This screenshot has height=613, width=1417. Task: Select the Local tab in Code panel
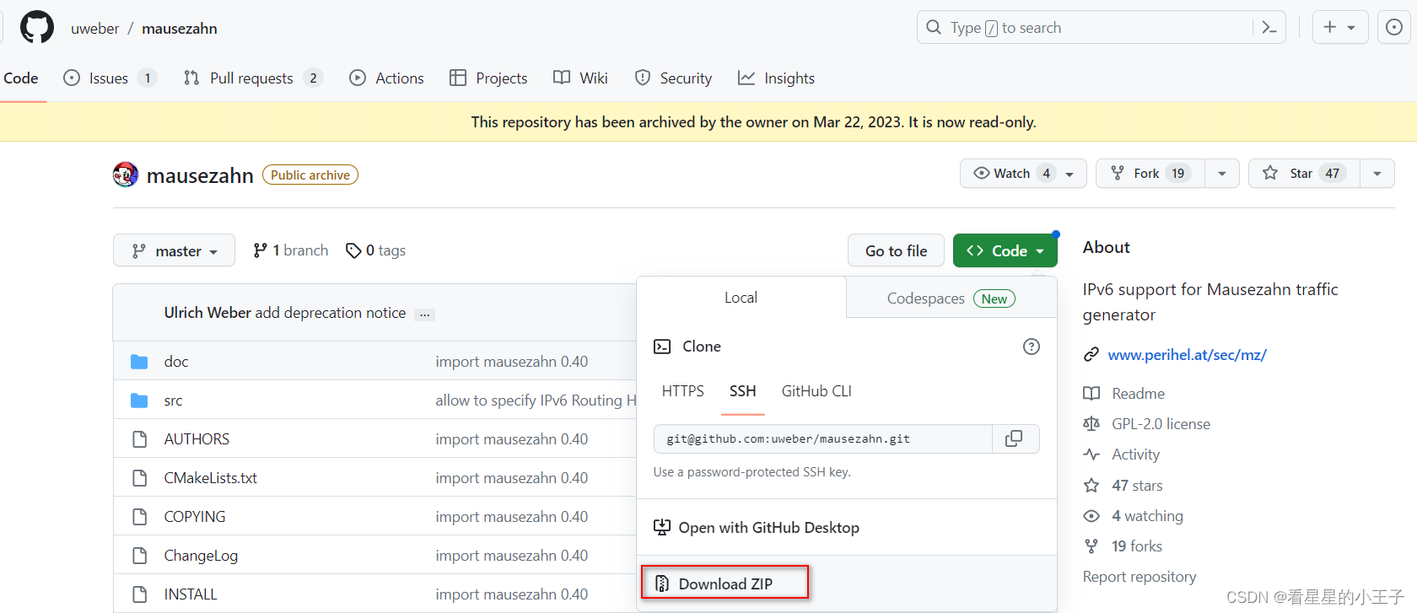(x=741, y=298)
